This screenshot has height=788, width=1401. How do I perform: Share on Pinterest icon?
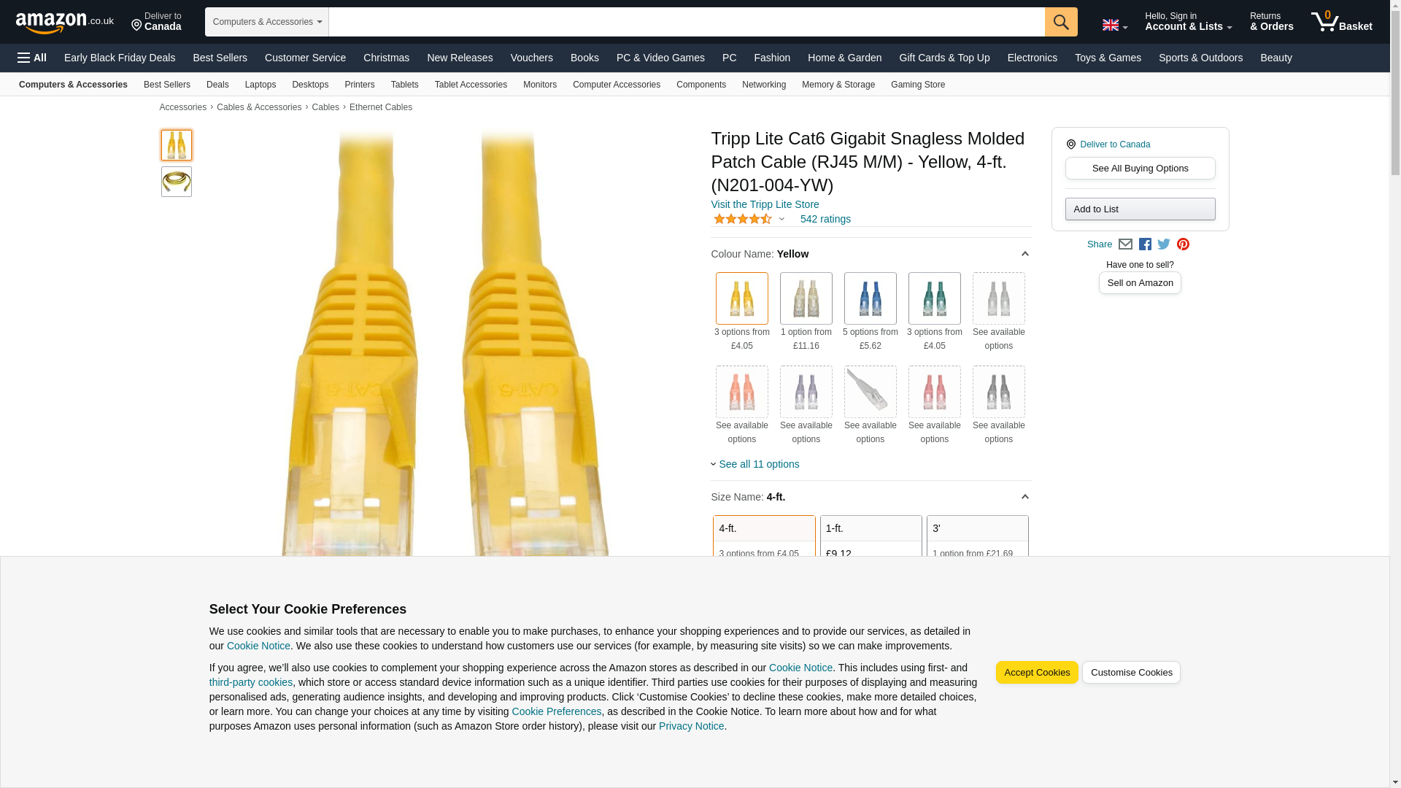(x=1183, y=244)
